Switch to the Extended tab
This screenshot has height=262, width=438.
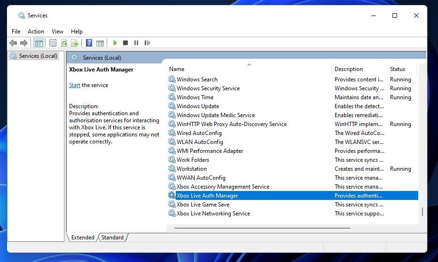[83, 238]
